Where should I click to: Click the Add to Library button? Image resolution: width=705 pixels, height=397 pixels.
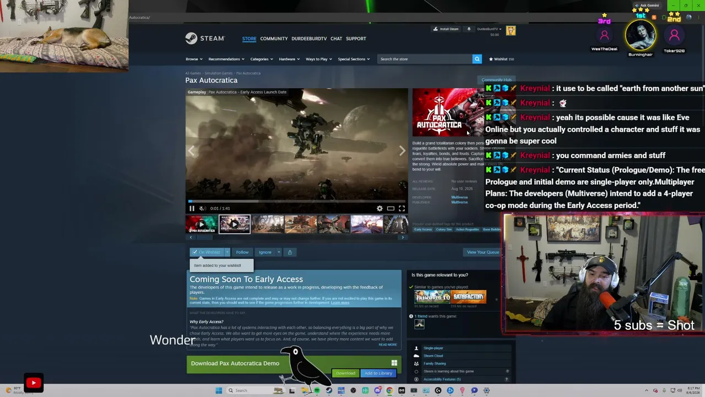coord(378,373)
